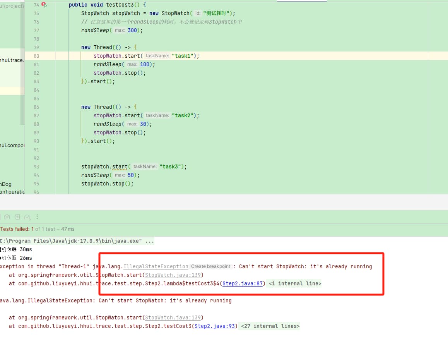Open the three-dot more options menu

tap(37, 217)
